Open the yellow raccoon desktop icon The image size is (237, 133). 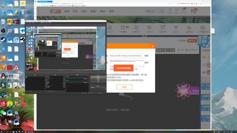point(10,22)
